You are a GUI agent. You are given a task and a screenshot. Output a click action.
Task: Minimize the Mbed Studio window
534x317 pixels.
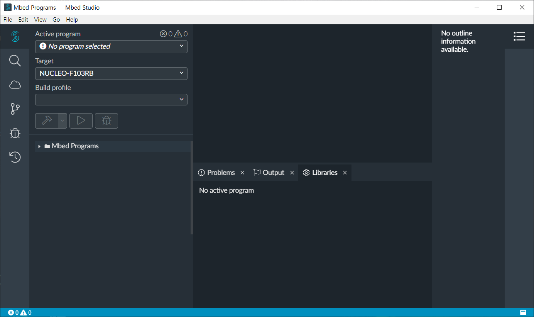pos(477,7)
